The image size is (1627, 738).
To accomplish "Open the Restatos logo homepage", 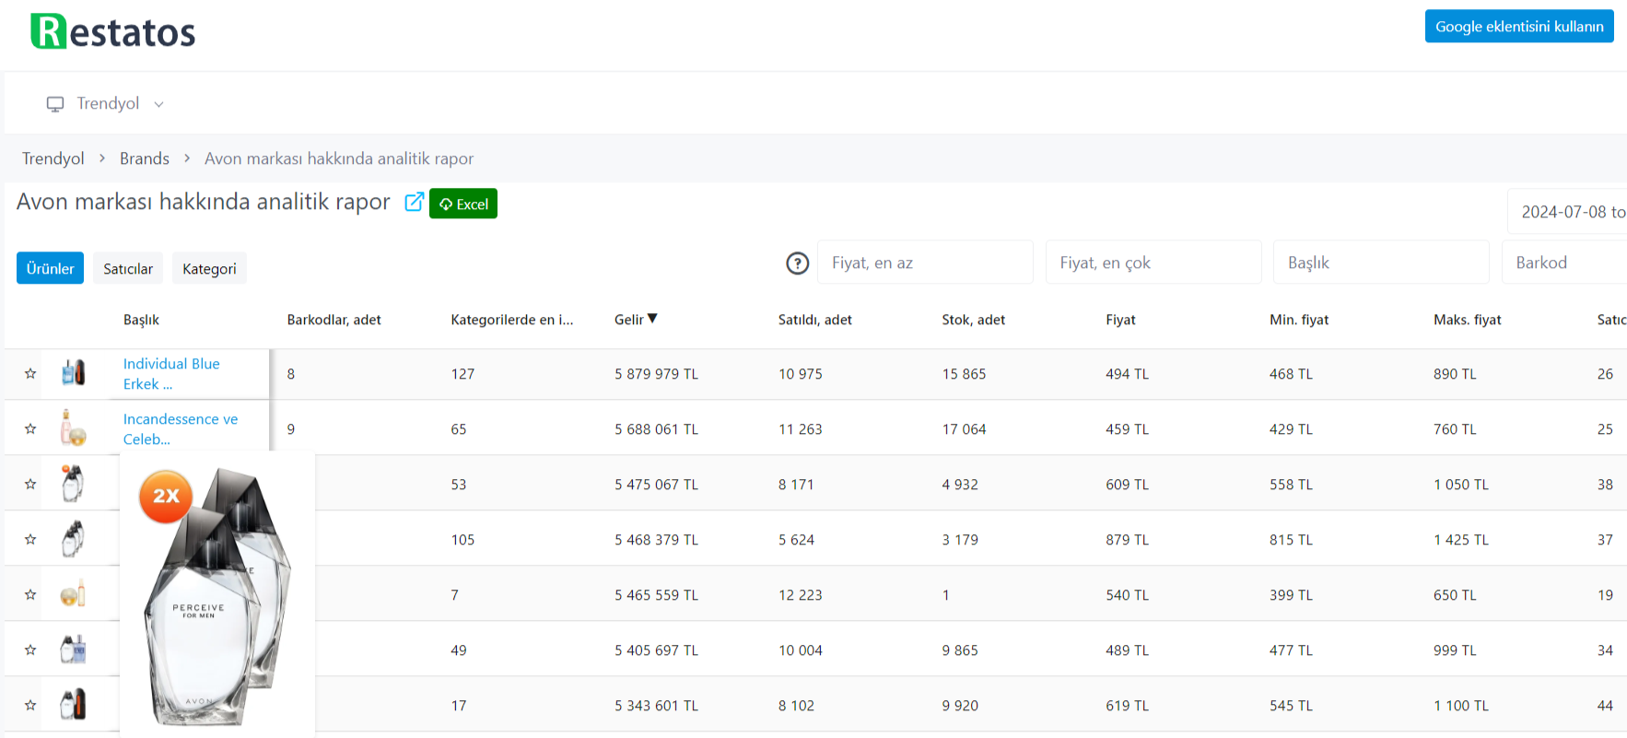I will [x=112, y=31].
